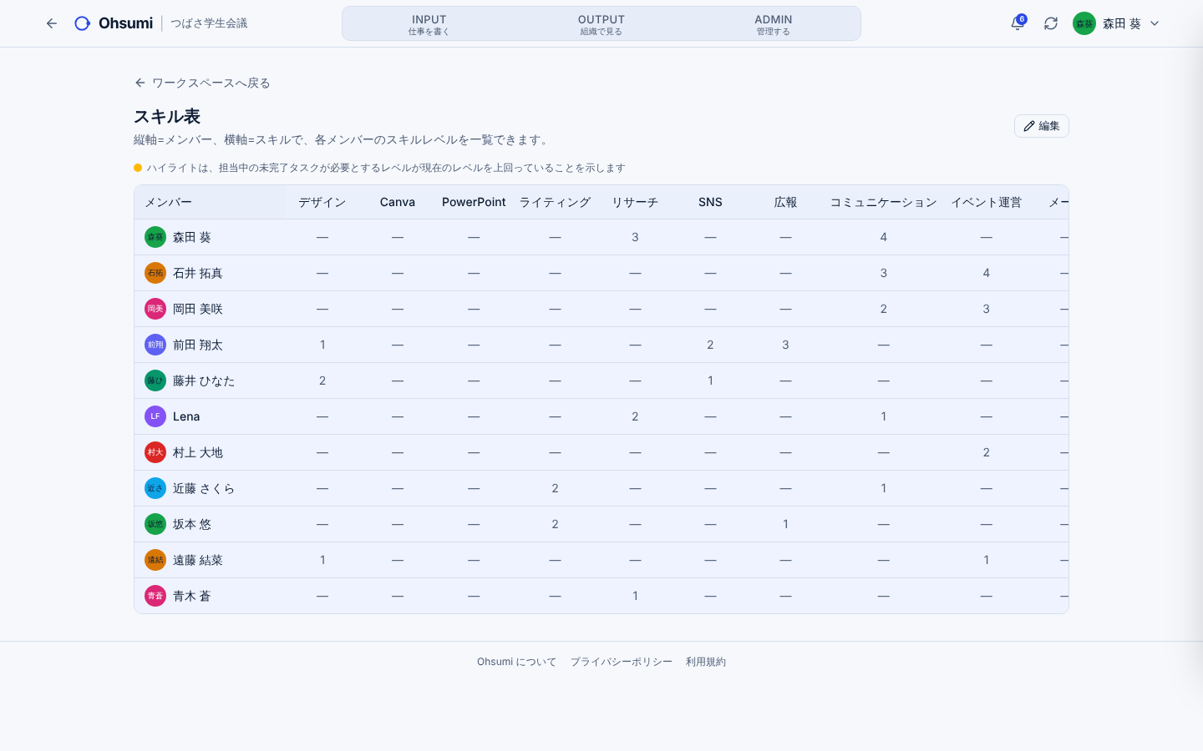The image size is (1203, 751).
Task: Open the 利用規約 footer link
Action: click(706, 662)
